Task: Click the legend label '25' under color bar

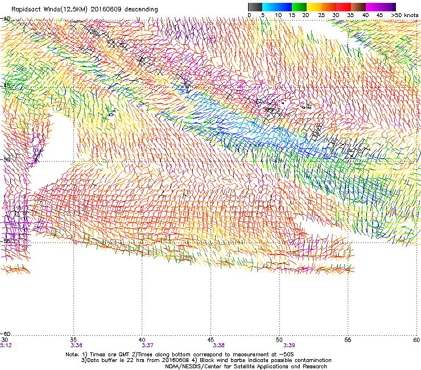Action: click(x=321, y=15)
